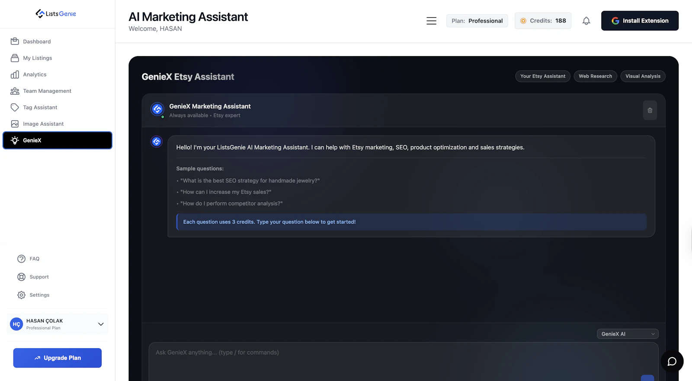692x381 pixels.
Task: Click the avatar beside the Hello message
Action: tap(157, 142)
